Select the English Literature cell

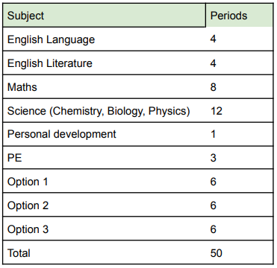point(105,63)
